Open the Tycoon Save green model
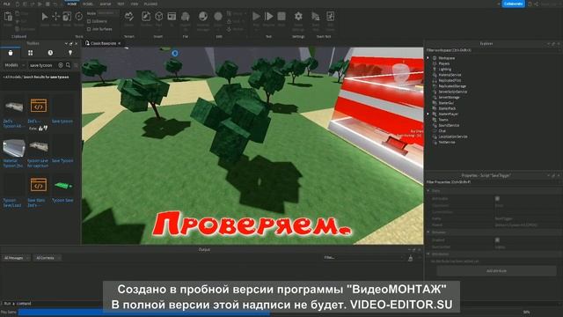This screenshot has width=563, height=317. click(62, 186)
